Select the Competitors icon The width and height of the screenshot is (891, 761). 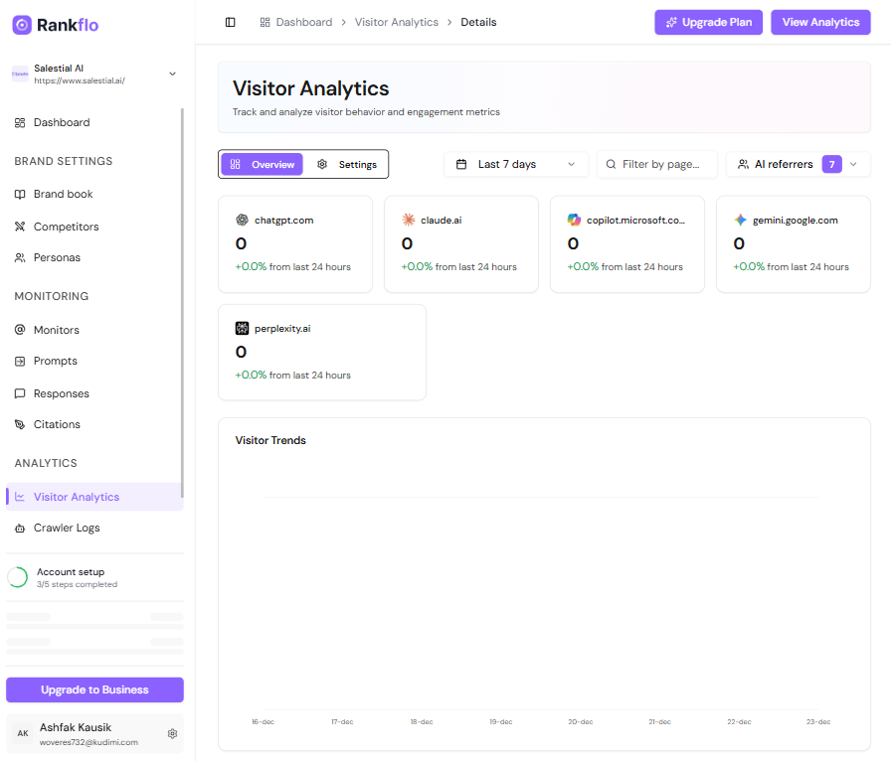coord(20,226)
